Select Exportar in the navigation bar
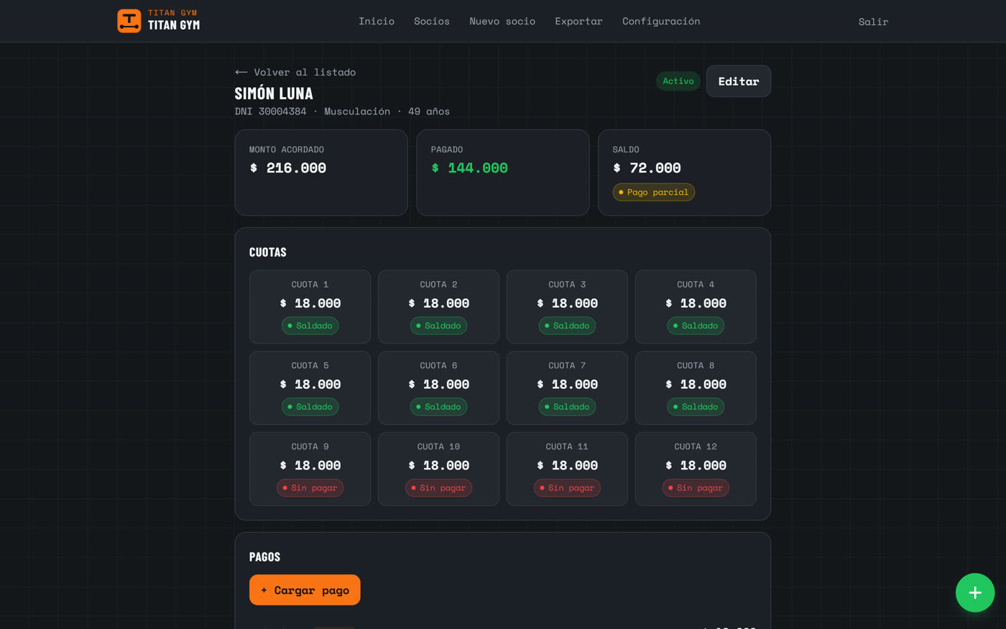Screen dimensions: 1006x629 tap(578, 22)
